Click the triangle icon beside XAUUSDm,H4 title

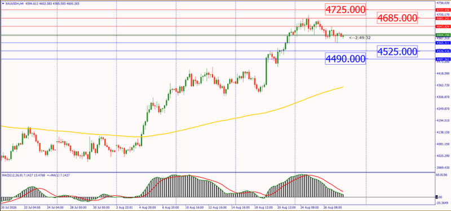tap(3, 4)
